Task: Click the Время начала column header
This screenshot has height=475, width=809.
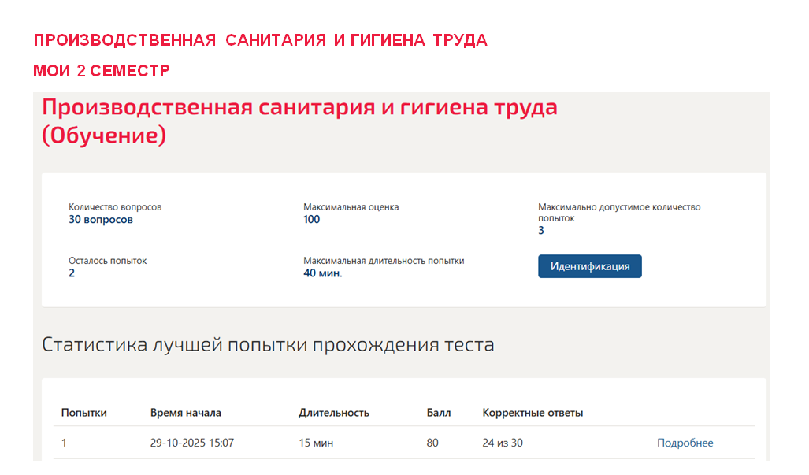Action: click(x=186, y=413)
